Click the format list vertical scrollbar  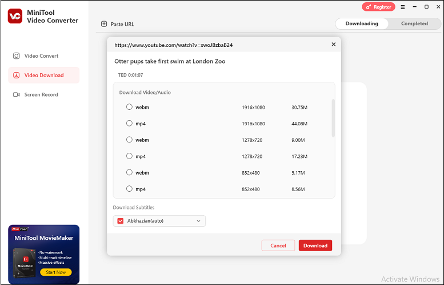point(333,118)
